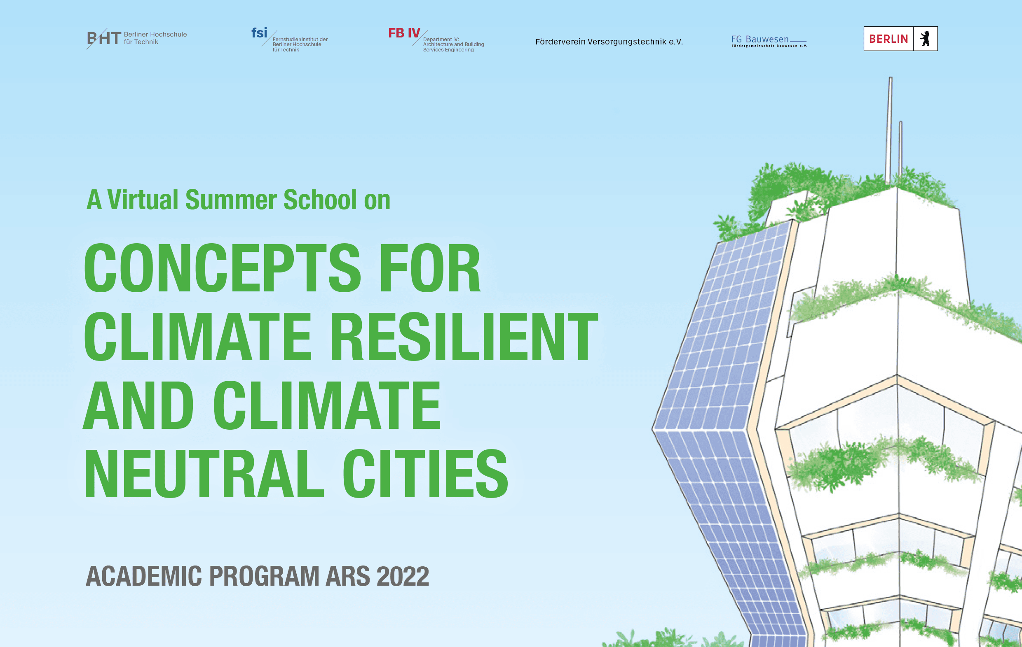1022x647 pixels.
Task: Click the Berliner Hochschule für Technik text
Action: tap(155, 38)
